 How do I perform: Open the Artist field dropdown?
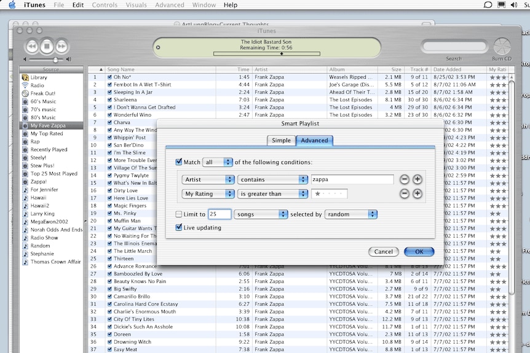[x=208, y=179]
